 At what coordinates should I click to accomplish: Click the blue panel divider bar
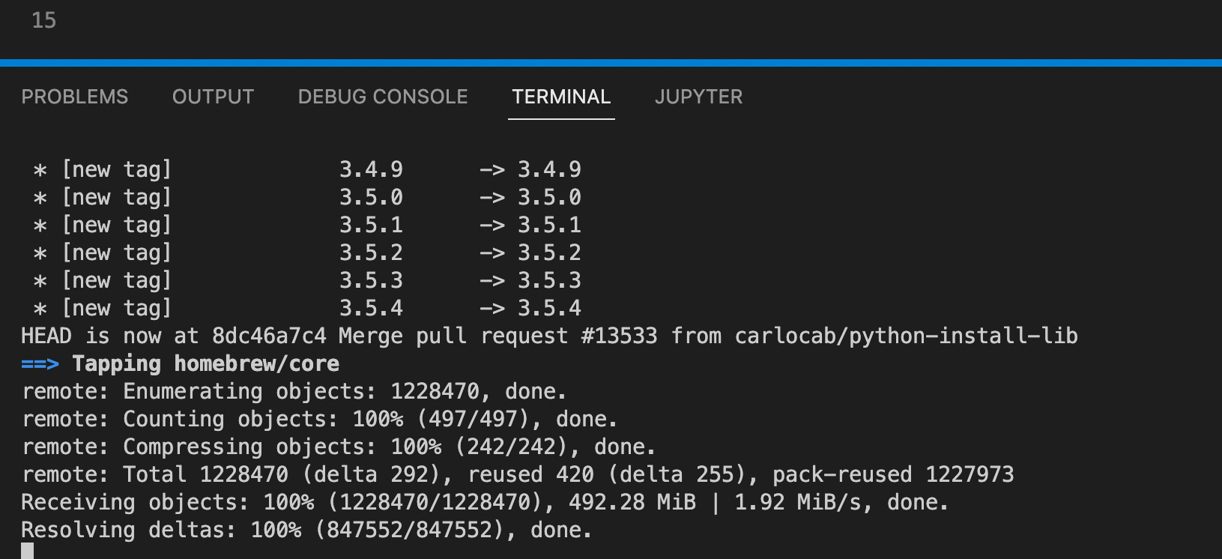click(611, 64)
